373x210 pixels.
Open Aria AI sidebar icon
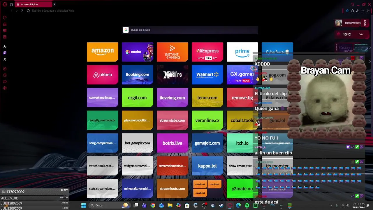click(x=5, y=46)
